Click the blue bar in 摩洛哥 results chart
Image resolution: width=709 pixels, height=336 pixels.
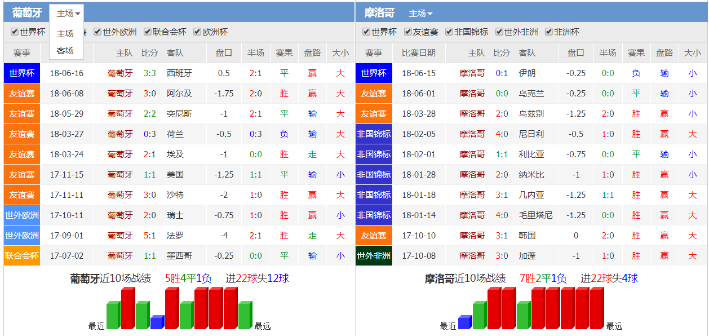tap(465, 322)
